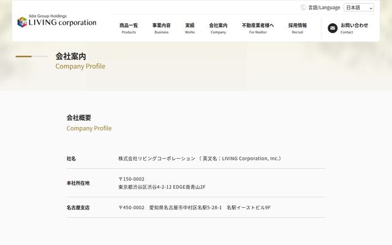392x245 pixels.
Task: Click the 会社案内 page heading
Action: click(x=71, y=56)
